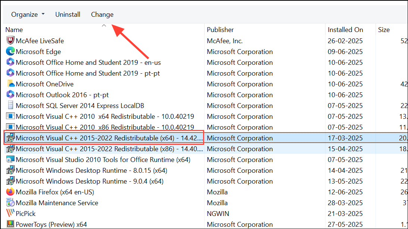Select Visual C++ 2015-2022 Redistributable (x86)

pyautogui.click(x=109, y=149)
